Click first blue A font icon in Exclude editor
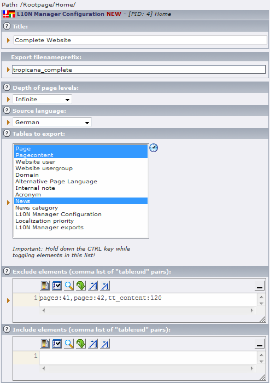The image size is (270, 383). coord(93,286)
